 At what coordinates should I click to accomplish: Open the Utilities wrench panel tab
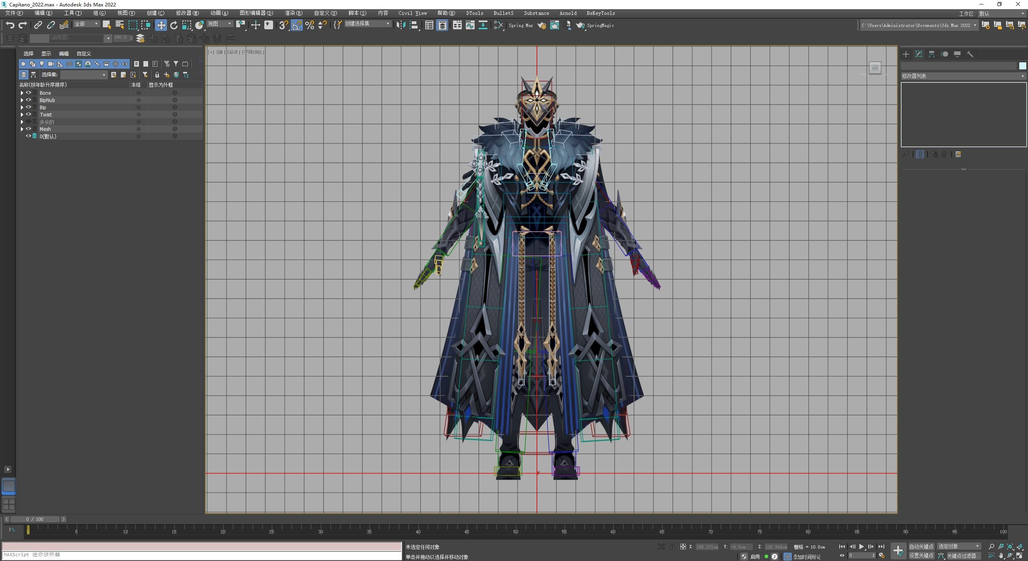[x=970, y=54]
